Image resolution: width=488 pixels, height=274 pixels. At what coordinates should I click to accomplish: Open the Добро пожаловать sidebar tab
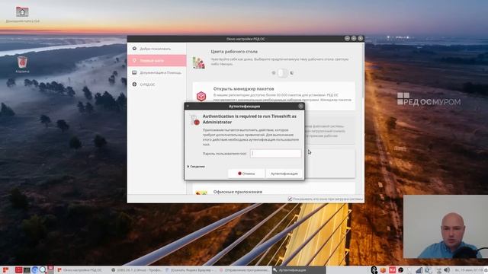tap(157, 49)
